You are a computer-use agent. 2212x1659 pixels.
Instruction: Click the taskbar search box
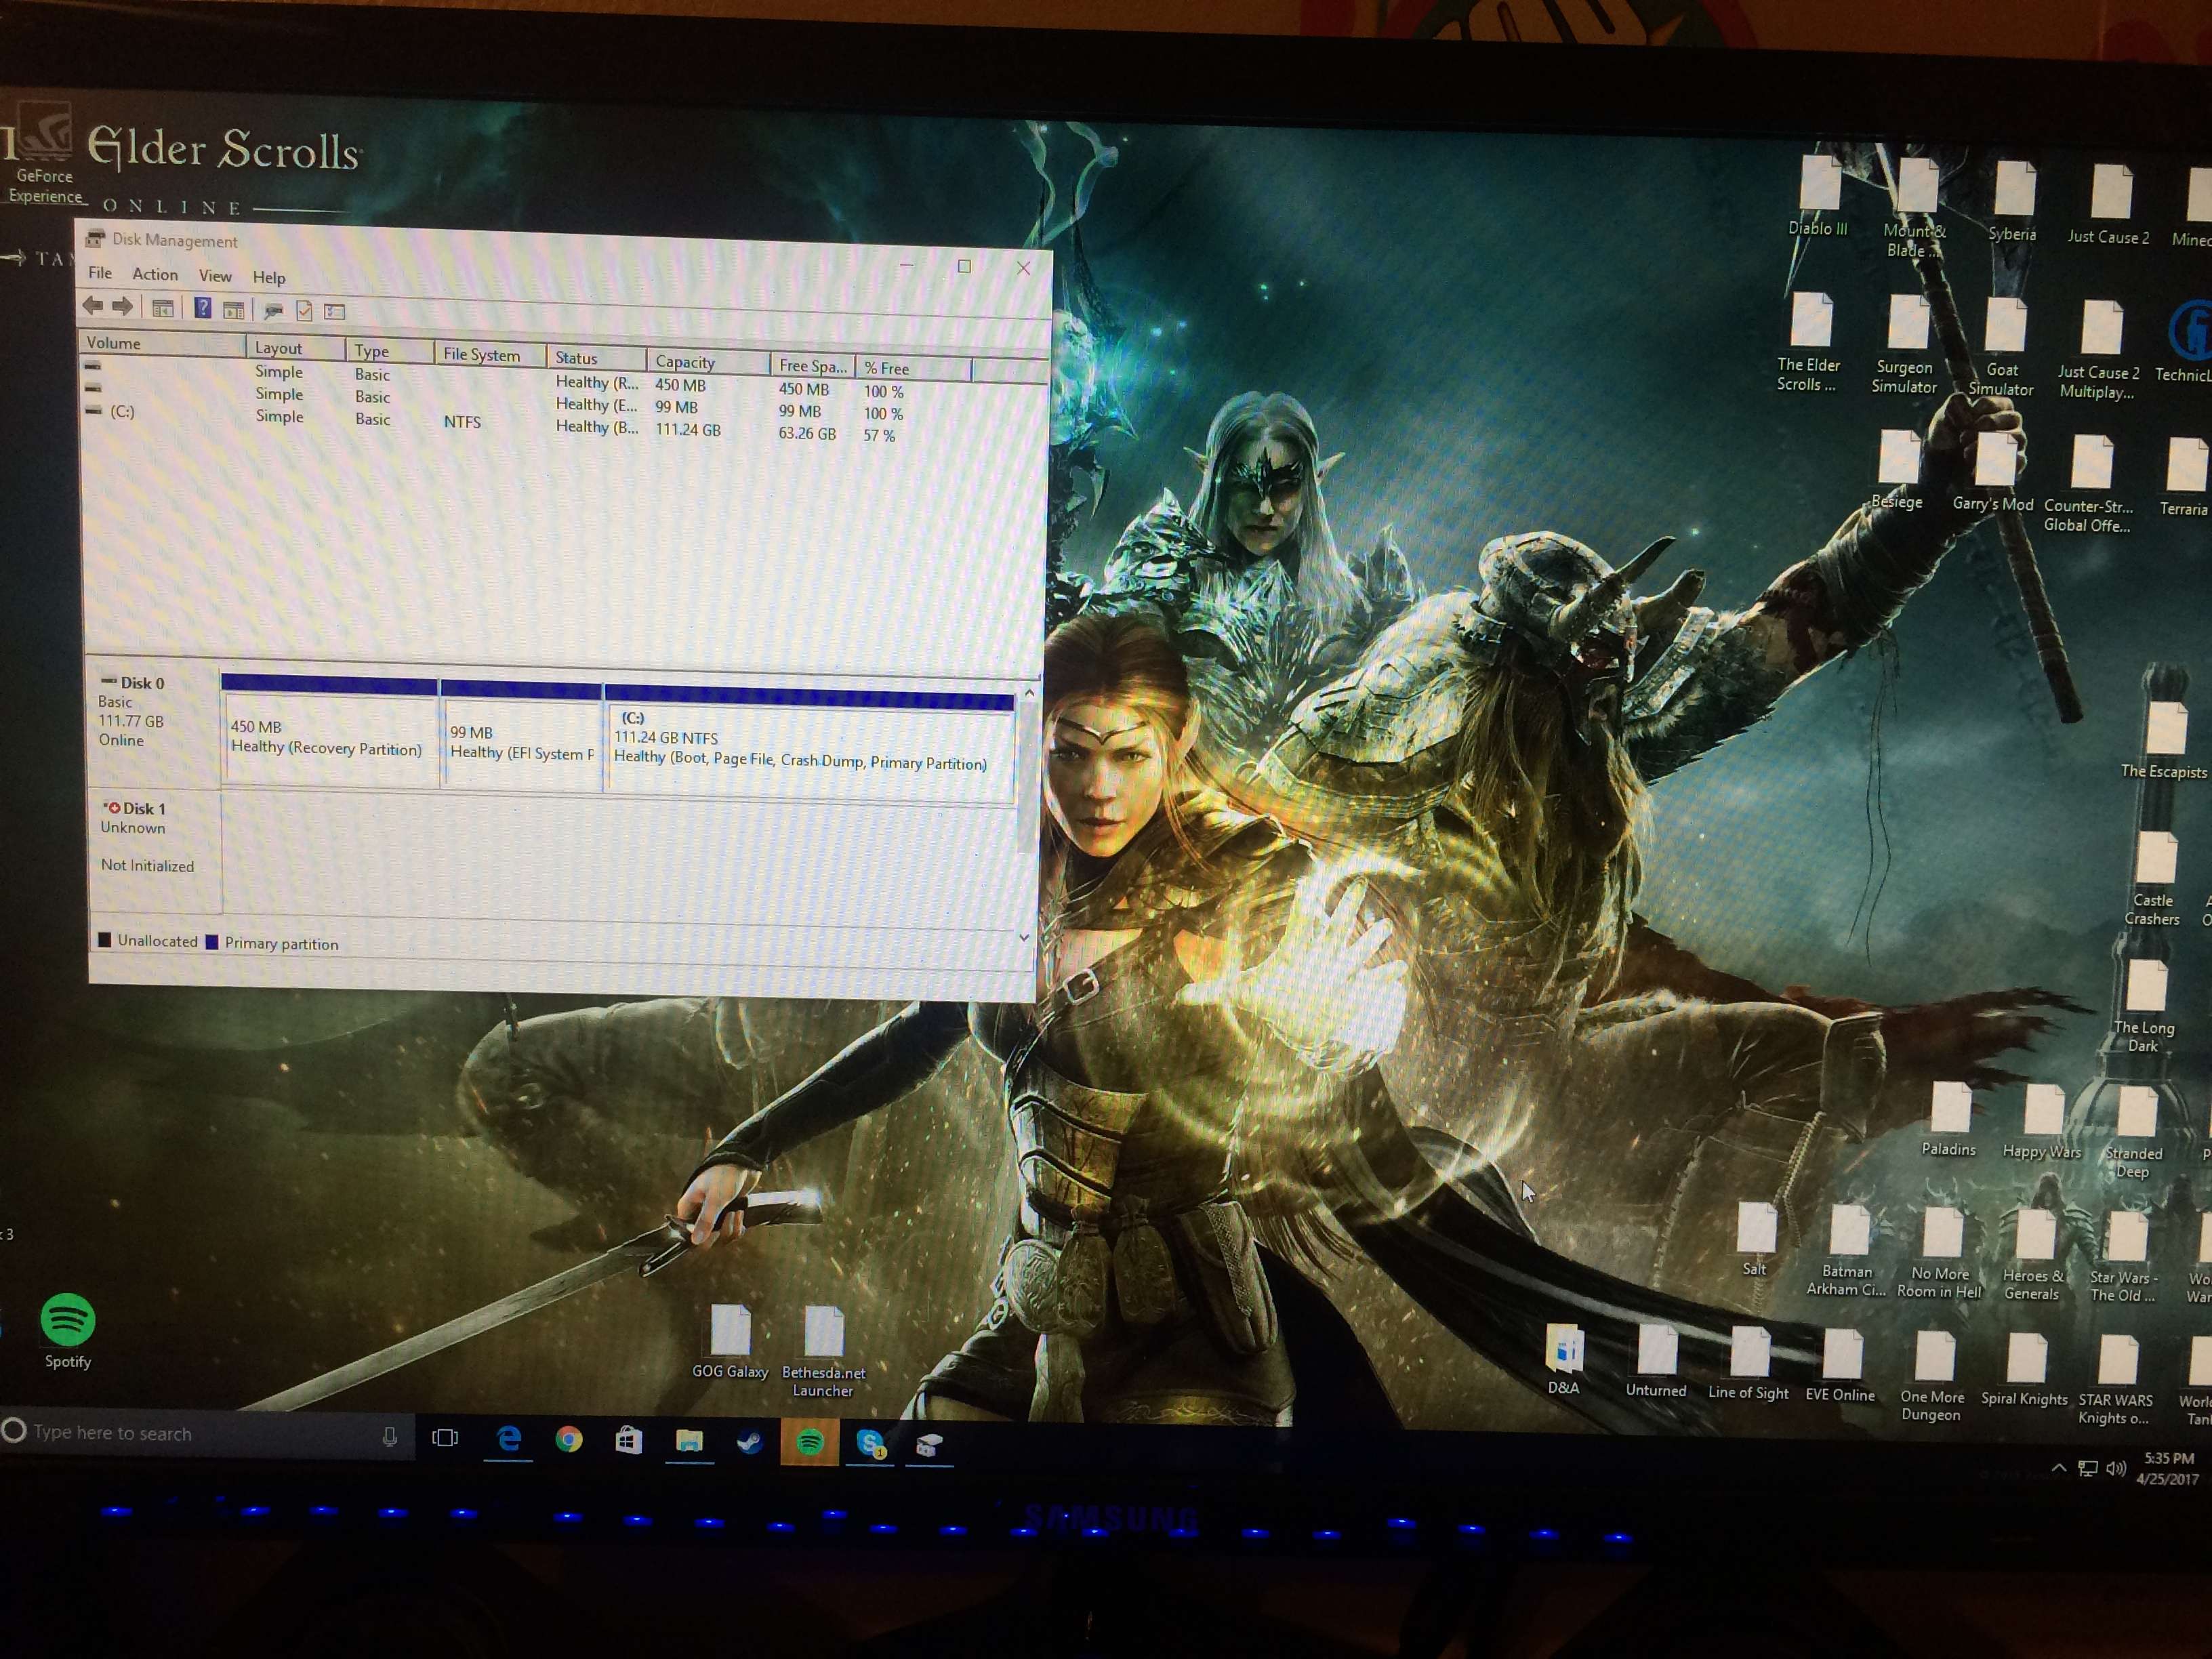click(208, 1433)
